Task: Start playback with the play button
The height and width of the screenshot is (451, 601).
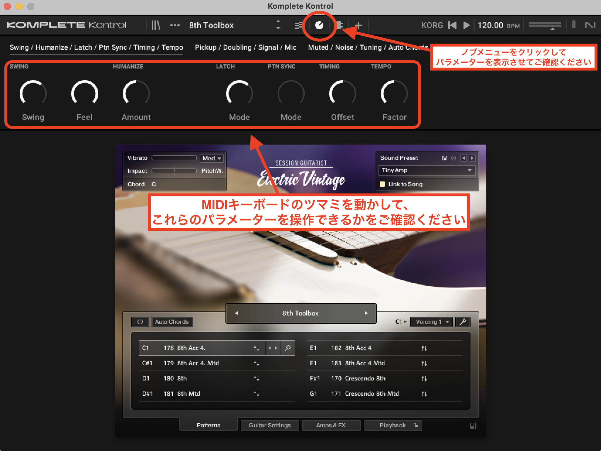Action: [x=467, y=25]
